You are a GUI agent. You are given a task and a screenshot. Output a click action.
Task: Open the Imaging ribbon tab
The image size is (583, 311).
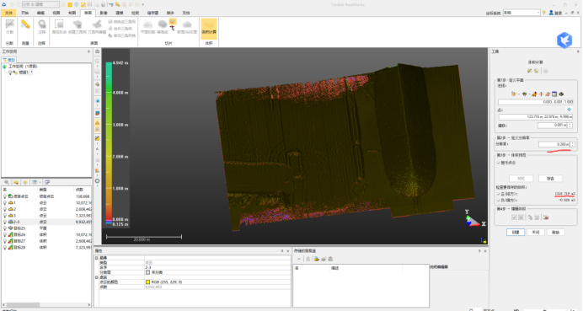point(104,13)
